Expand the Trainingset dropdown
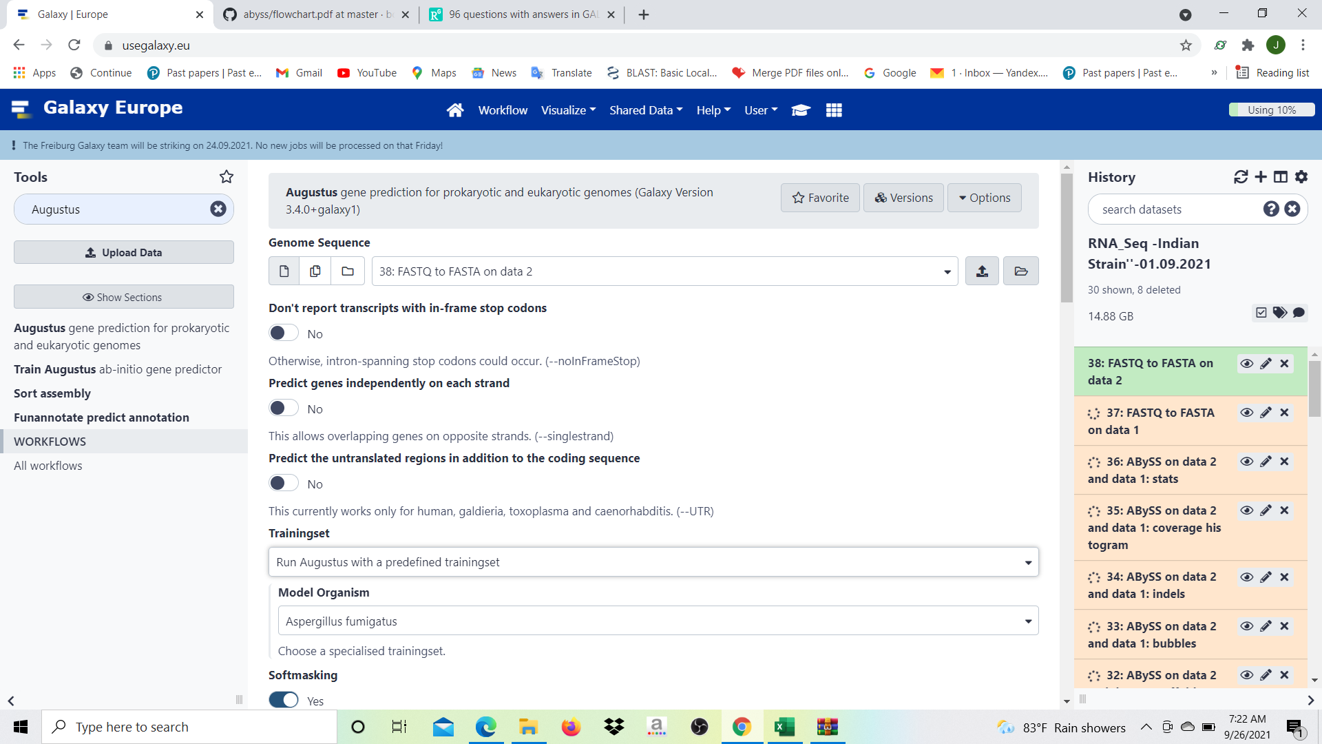The image size is (1322, 744). (x=653, y=562)
